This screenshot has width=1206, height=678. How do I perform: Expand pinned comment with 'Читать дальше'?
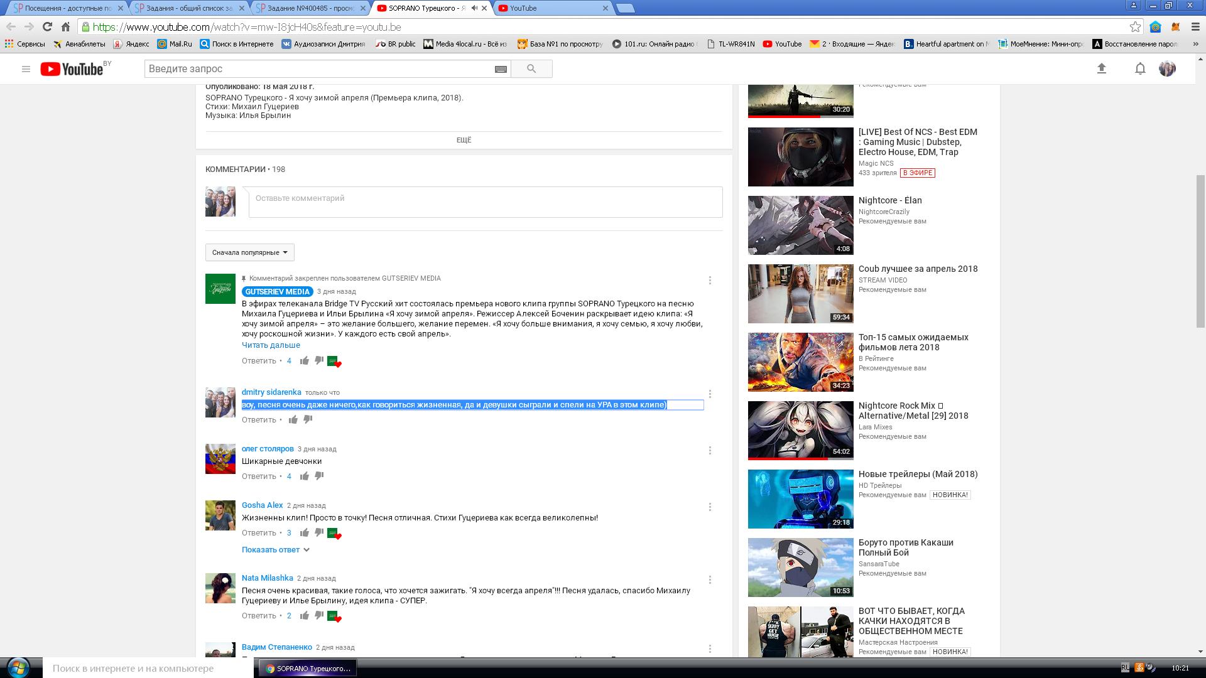point(271,345)
